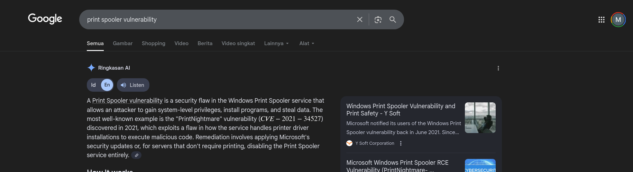This screenshot has width=633, height=172.
Task: Switch to the Berita tab
Action: pyautogui.click(x=205, y=43)
